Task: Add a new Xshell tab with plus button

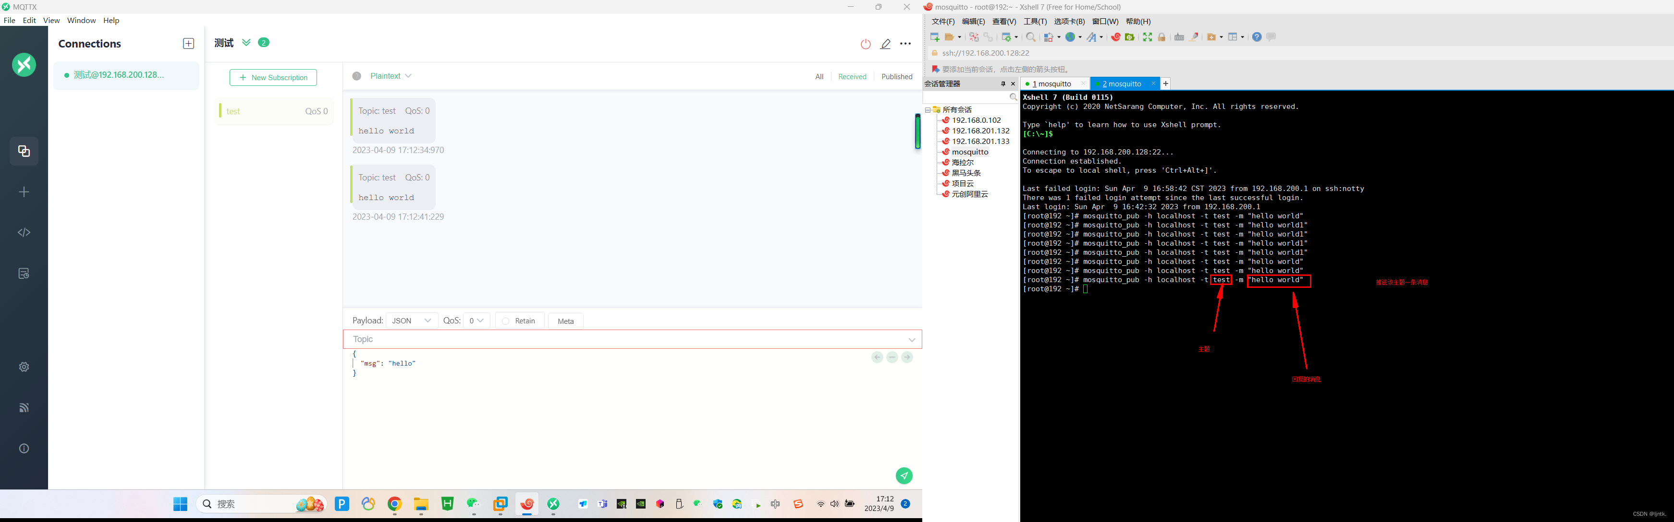Action: click(x=1166, y=83)
